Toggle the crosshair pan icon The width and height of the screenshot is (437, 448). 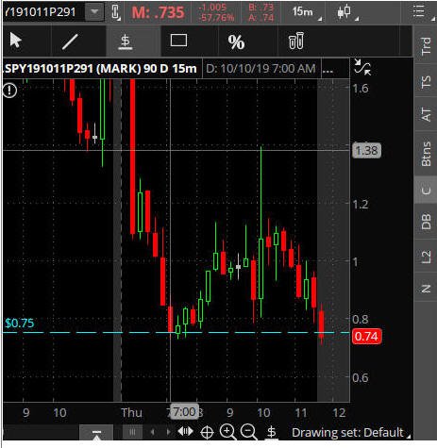coord(207,433)
